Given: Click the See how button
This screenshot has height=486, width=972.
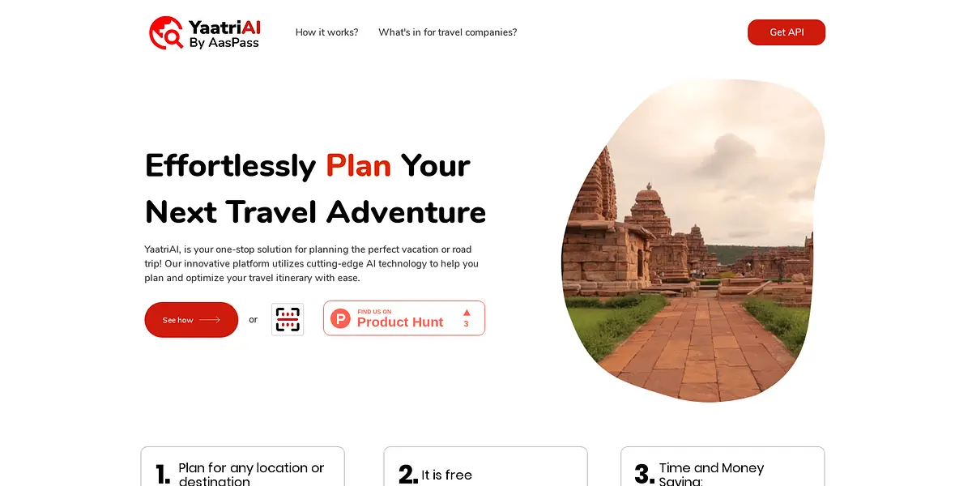Looking at the screenshot, I should pos(191,320).
